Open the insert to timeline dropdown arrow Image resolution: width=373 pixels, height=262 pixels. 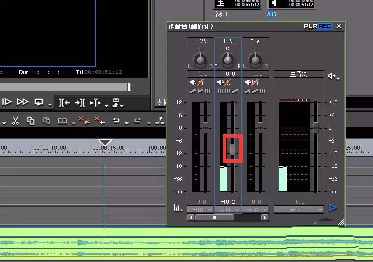(106, 105)
